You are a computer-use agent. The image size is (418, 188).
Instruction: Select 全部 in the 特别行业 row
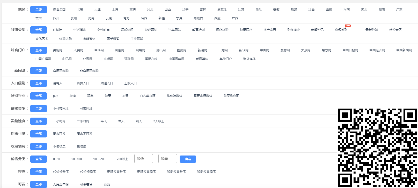39,96
